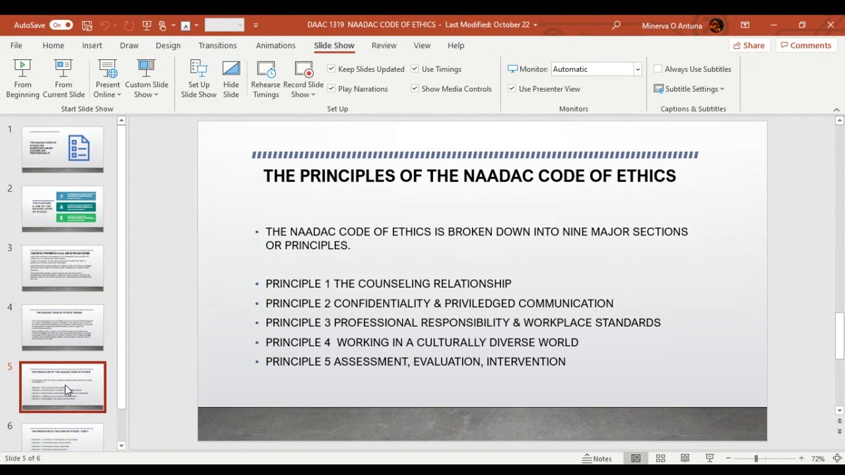Click Minerva O Antuna account picture
This screenshot has height=475, width=845.
coord(716,25)
